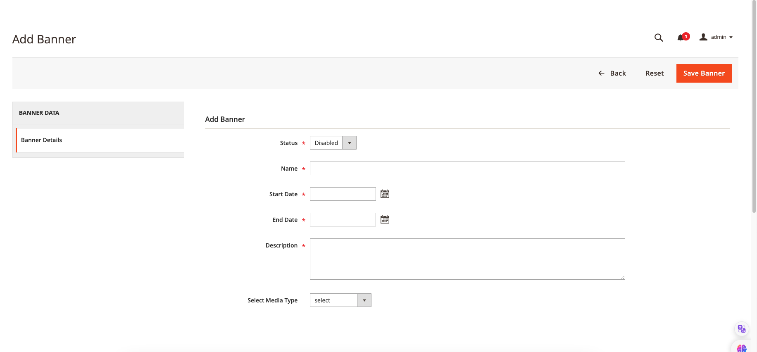Image resolution: width=757 pixels, height=352 pixels.
Task: Focus the Name input field
Action: coord(467,168)
